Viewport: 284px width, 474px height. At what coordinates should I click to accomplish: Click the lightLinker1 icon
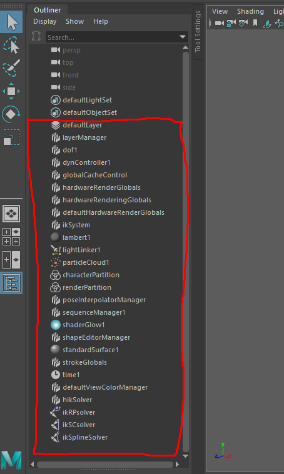pos(56,250)
